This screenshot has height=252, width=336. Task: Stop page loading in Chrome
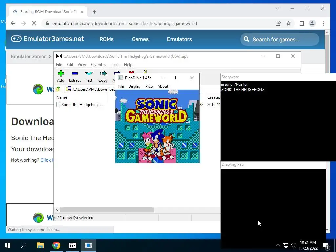[34, 23]
